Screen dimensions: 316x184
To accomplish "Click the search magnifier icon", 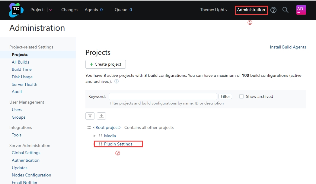I will tap(285, 10).
